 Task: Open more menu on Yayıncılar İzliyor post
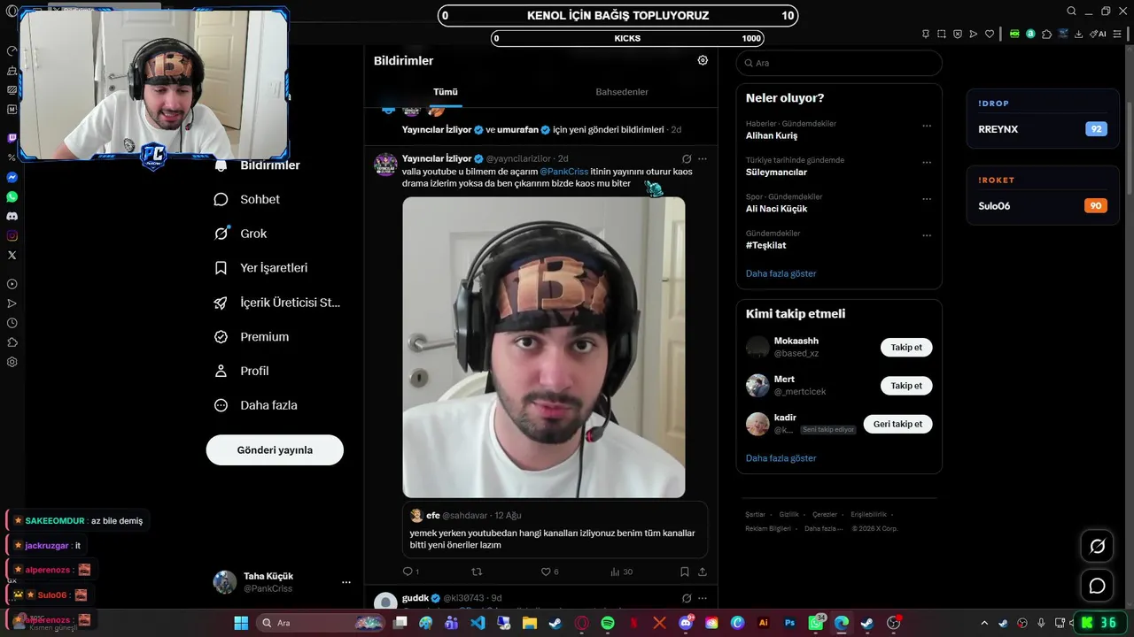coord(703,159)
